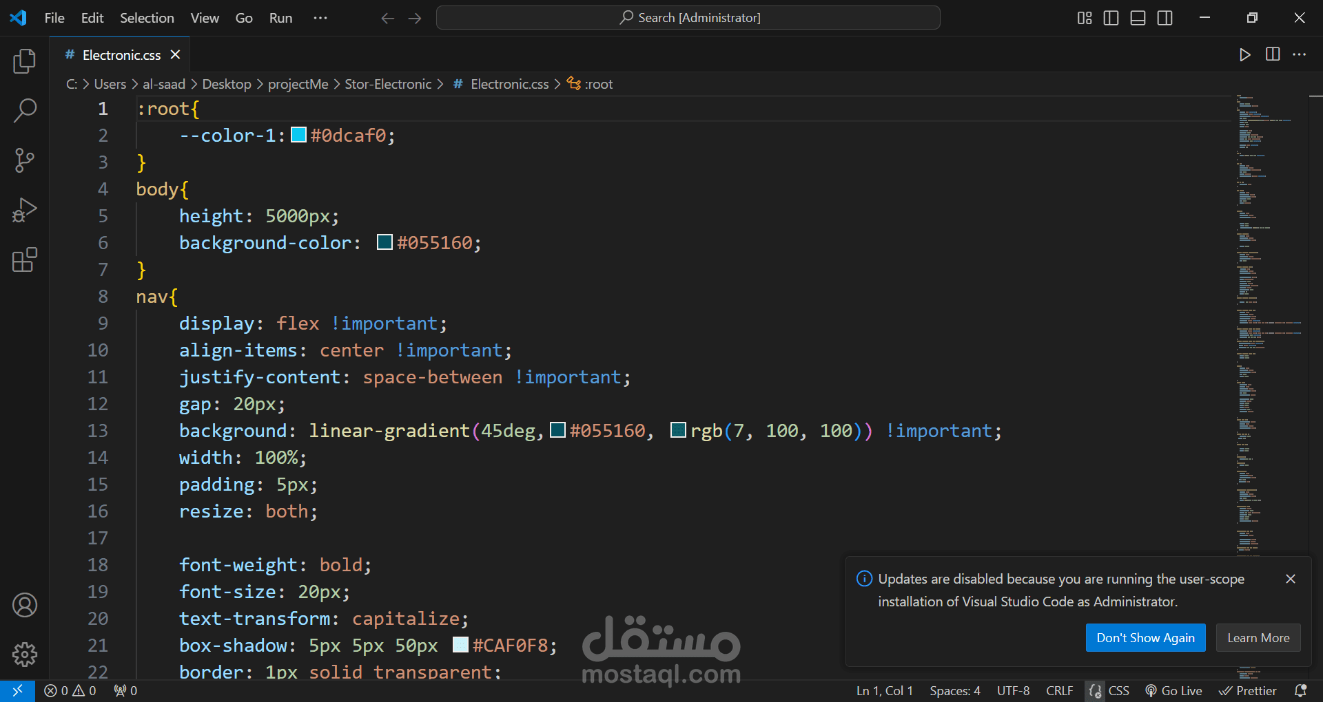1323x702 pixels.
Task: Open the notifications bell
Action: [1301, 690]
